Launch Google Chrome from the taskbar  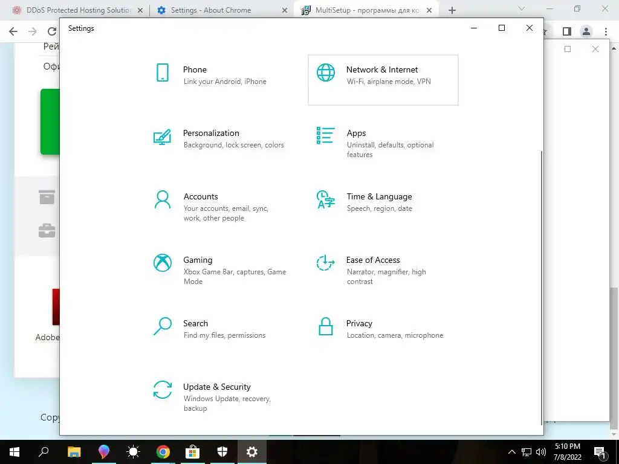tap(163, 452)
